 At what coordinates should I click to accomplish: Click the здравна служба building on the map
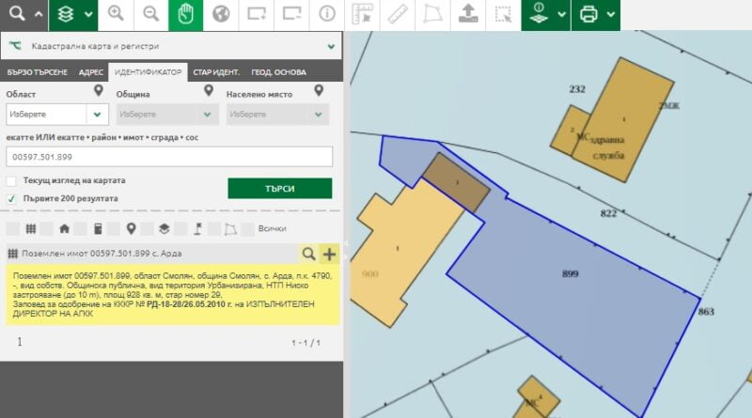pos(622,120)
